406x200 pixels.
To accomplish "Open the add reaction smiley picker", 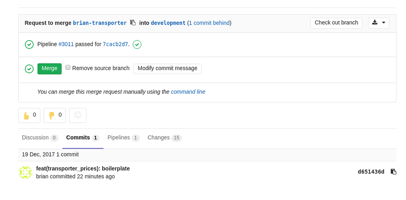I will pos(78,115).
